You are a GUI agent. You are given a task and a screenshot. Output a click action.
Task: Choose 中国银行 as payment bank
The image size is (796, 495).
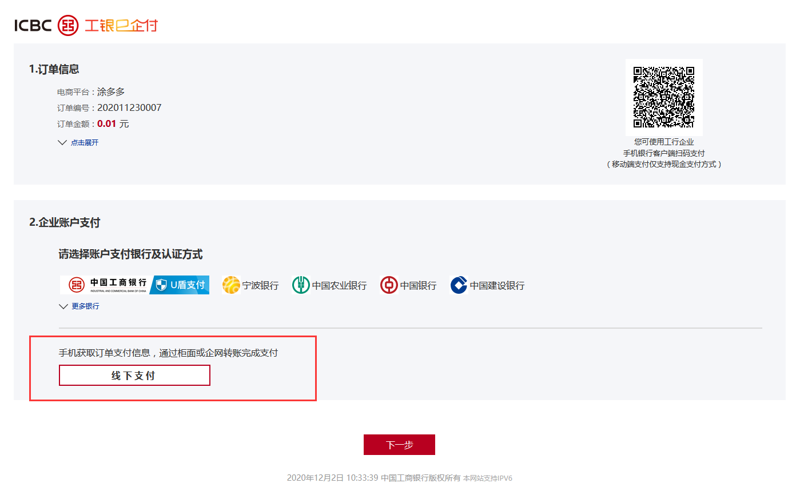408,285
